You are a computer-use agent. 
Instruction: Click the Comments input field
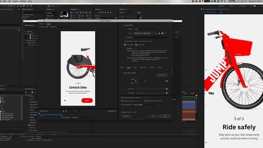[150, 37]
